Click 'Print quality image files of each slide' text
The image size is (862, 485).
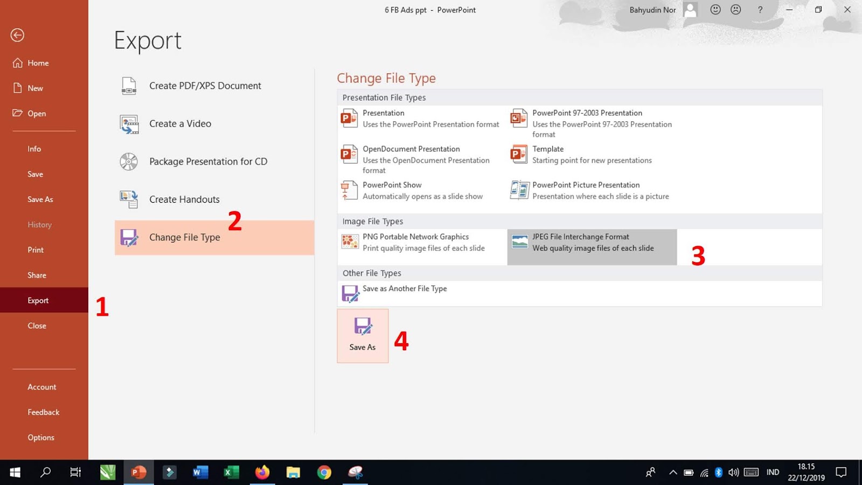point(423,248)
